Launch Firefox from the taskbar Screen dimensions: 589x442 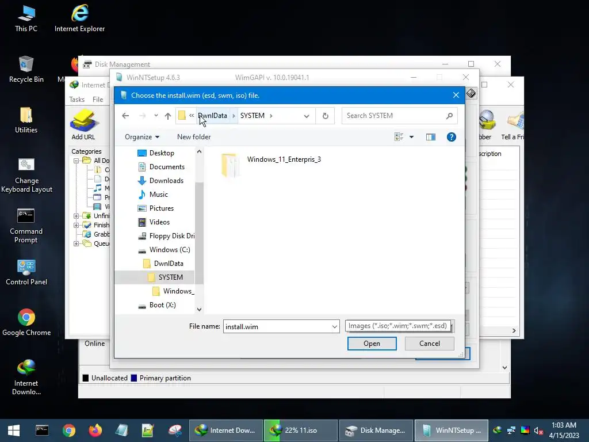95,430
